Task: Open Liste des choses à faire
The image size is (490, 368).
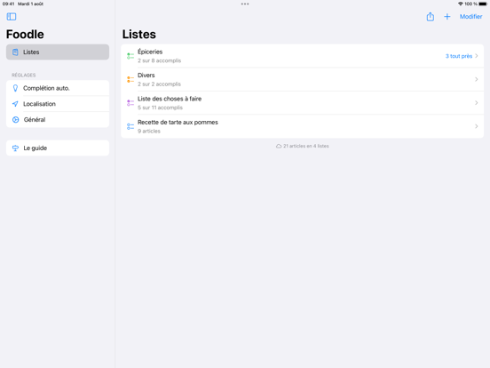Action: click(302, 103)
